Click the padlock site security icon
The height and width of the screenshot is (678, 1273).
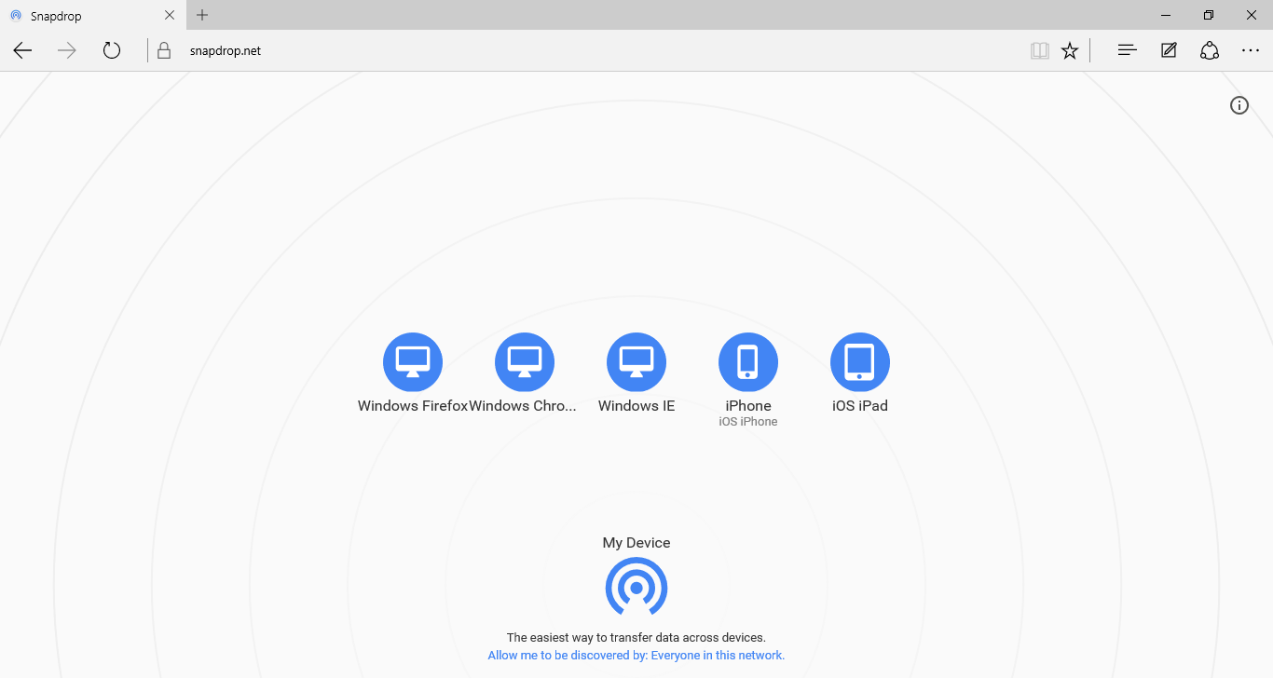pos(164,50)
